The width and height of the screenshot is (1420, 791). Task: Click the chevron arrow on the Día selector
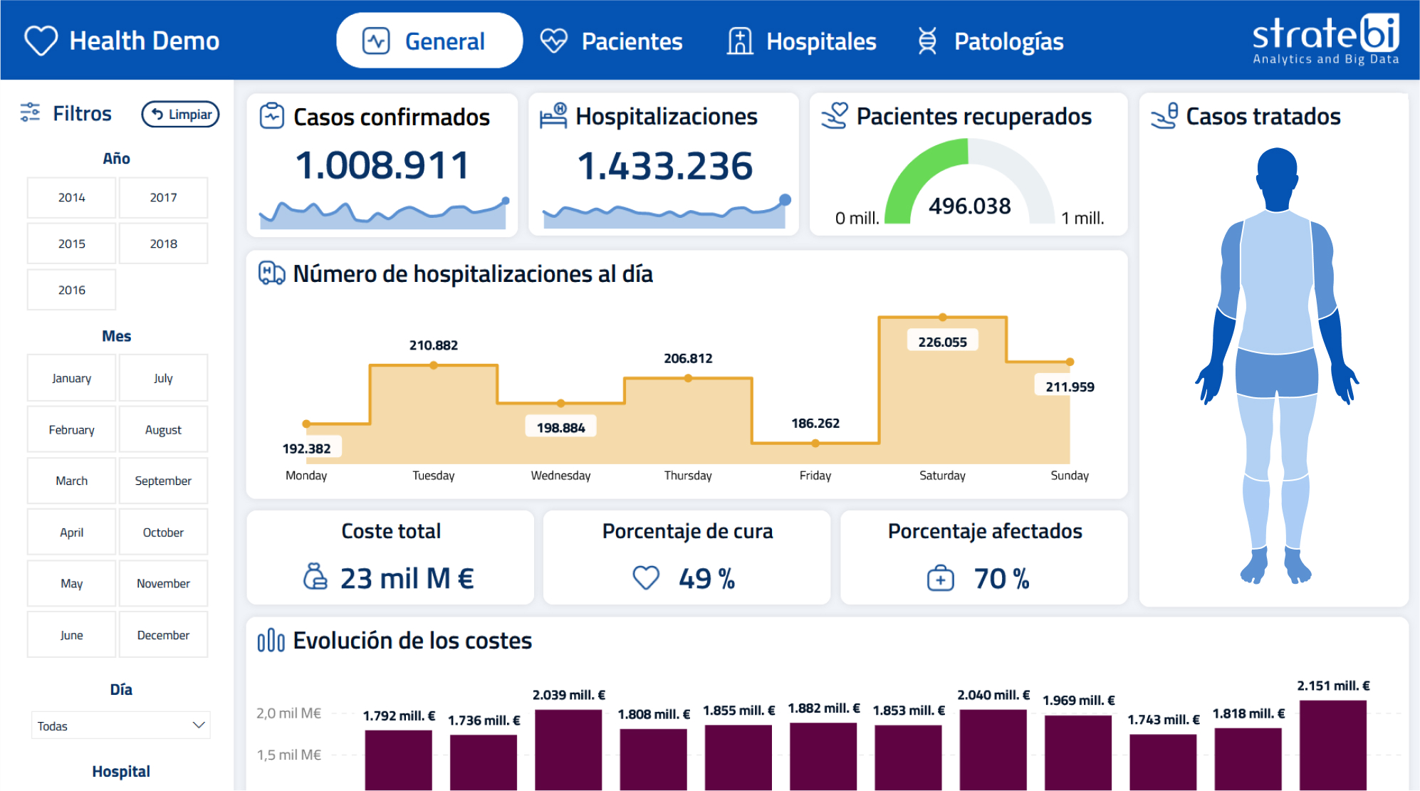pos(199,725)
